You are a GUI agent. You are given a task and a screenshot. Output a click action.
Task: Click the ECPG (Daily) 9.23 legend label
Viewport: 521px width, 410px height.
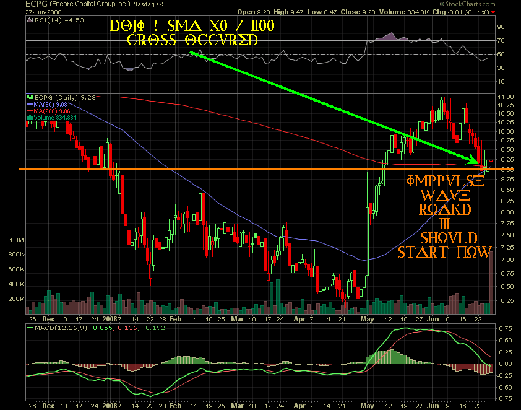65,97
